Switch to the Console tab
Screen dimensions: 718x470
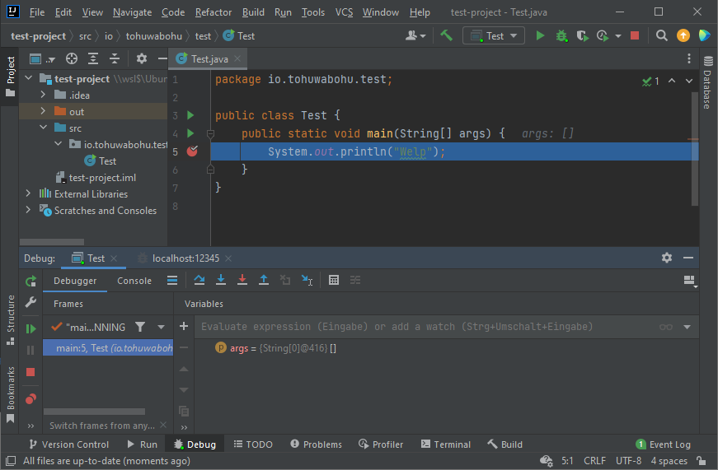[x=134, y=281]
